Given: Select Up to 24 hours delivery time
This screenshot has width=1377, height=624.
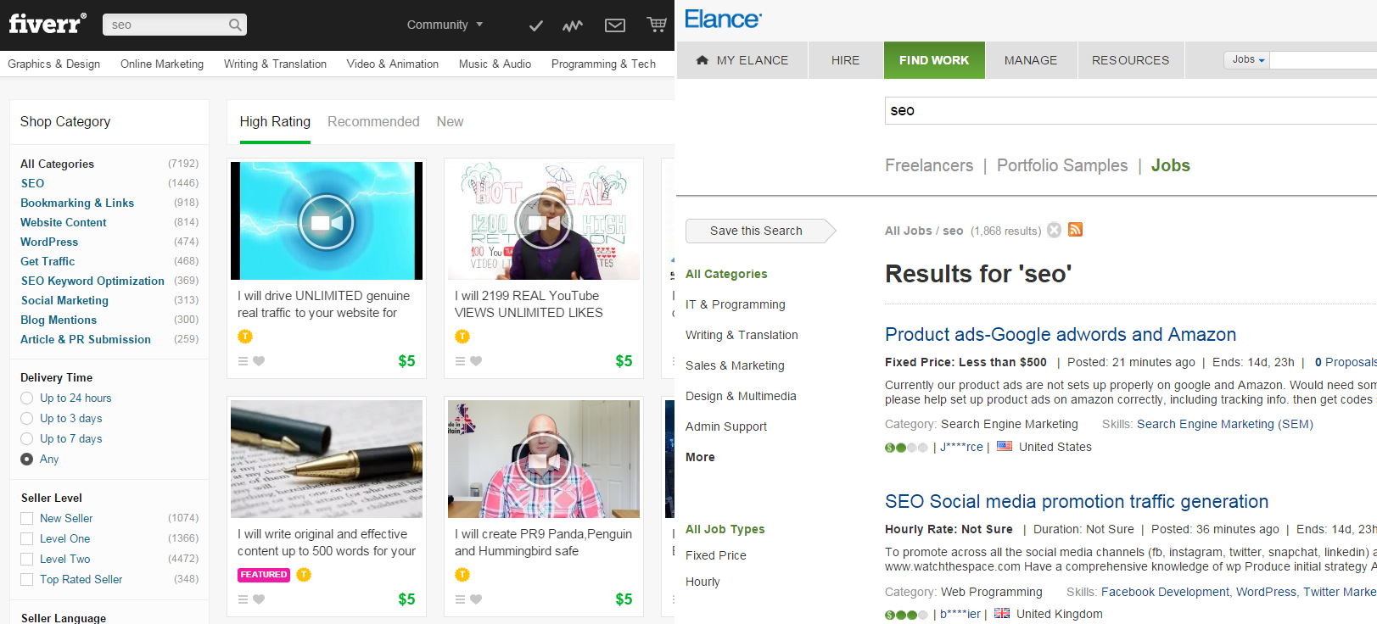Looking at the screenshot, I should point(27,398).
